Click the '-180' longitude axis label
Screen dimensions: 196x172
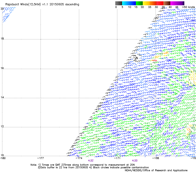(x=3, y=158)
